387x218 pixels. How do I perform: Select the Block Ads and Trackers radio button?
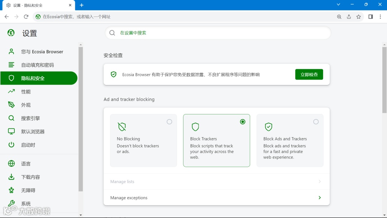coord(316,122)
